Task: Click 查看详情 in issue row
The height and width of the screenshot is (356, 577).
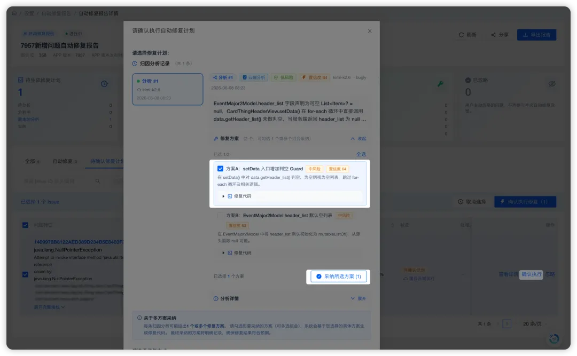Action: [x=508, y=274]
